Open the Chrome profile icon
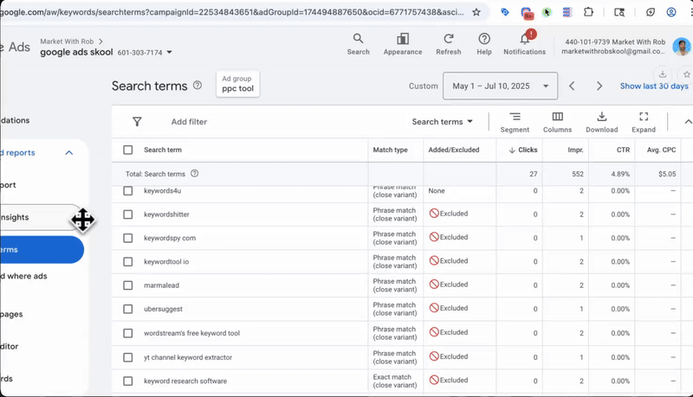This screenshot has height=397, width=693. (671, 12)
